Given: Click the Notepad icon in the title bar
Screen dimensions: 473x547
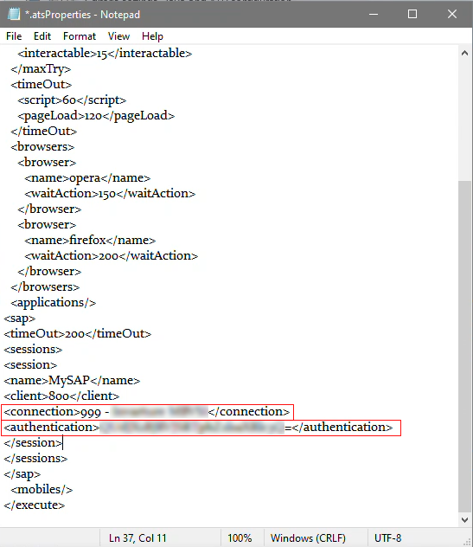Looking at the screenshot, I should click(x=14, y=15).
